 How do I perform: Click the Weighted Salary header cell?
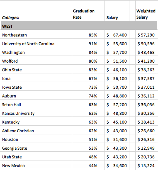point(146,11)
